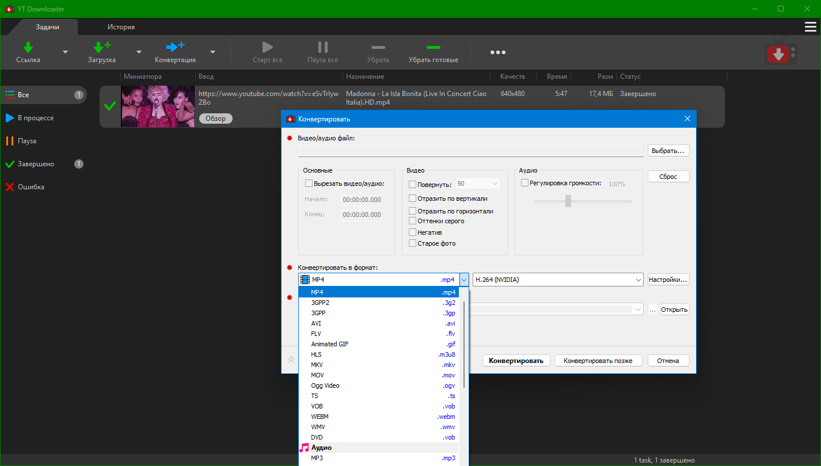The height and width of the screenshot is (466, 821).
Task: Collapse the MP4 format combo box
Action: coord(463,280)
